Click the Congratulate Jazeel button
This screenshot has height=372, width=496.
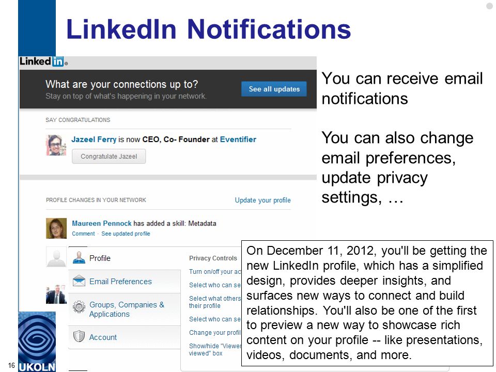click(109, 156)
